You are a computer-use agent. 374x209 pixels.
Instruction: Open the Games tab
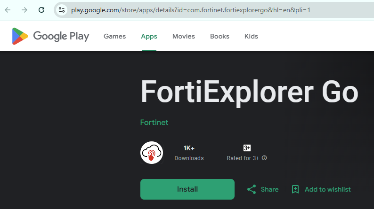pos(115,36)
